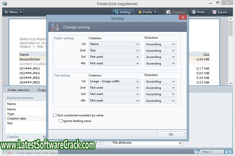Open file sorting Image width criterion dropdown
This screenshot has height=156, width=235.
point(114,82)
